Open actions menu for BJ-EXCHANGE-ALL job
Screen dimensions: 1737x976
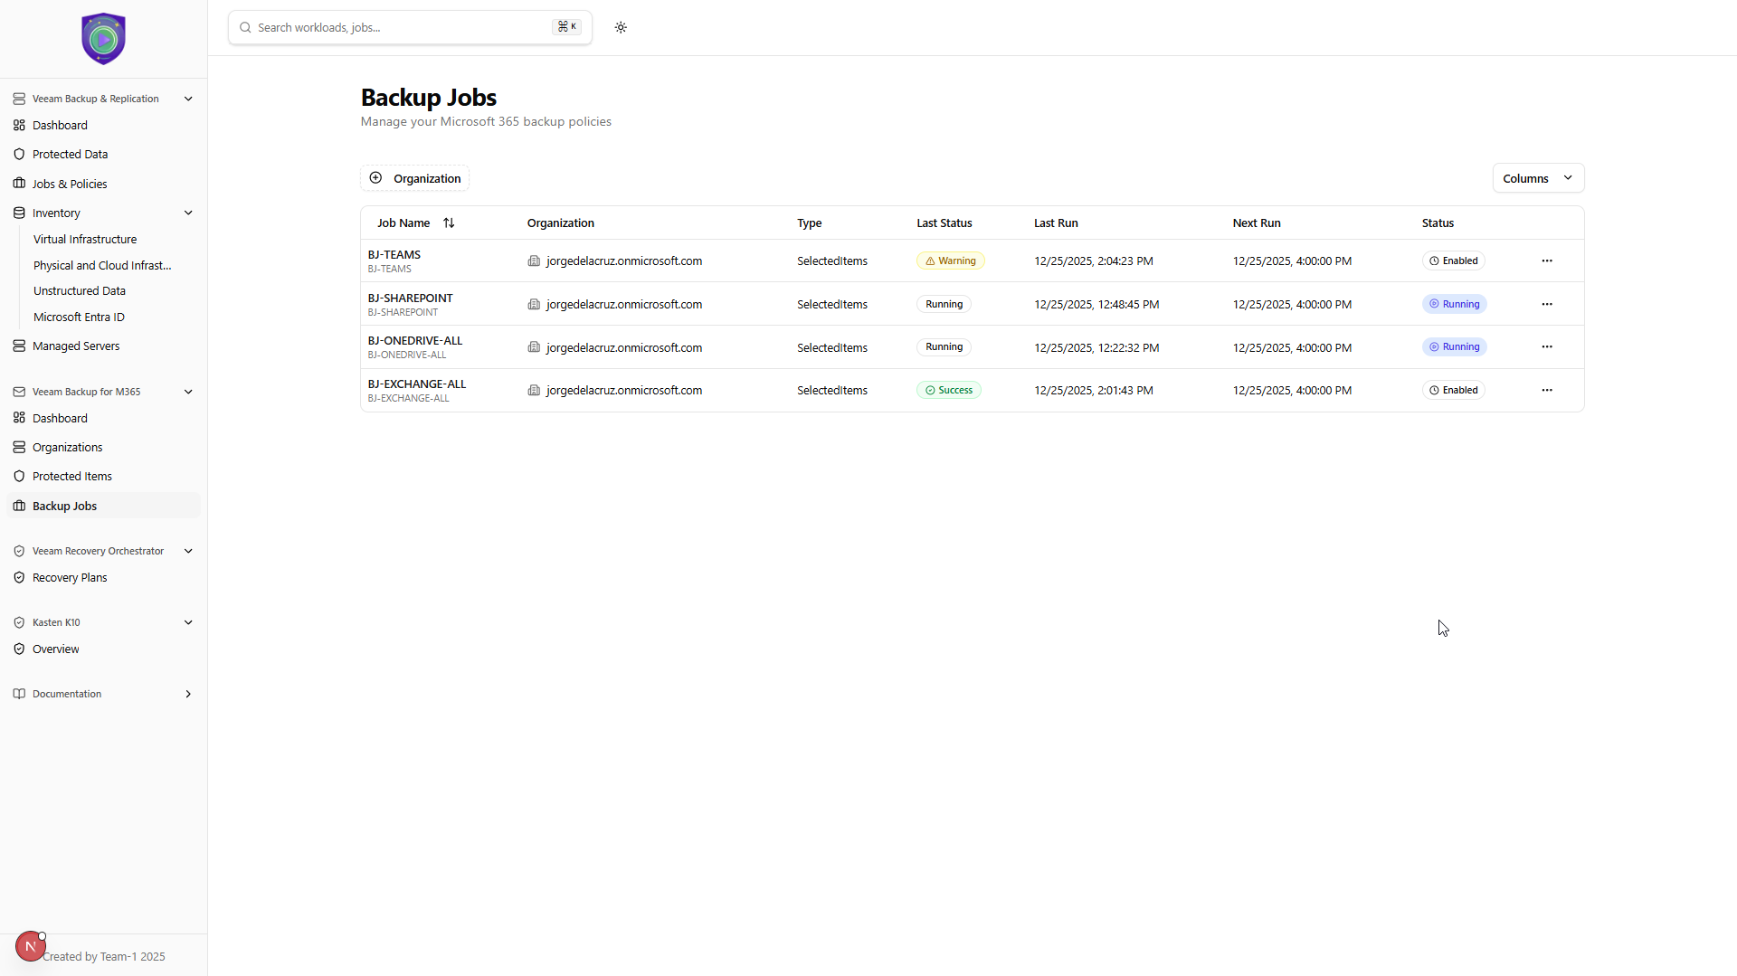tap(1546, 390)
